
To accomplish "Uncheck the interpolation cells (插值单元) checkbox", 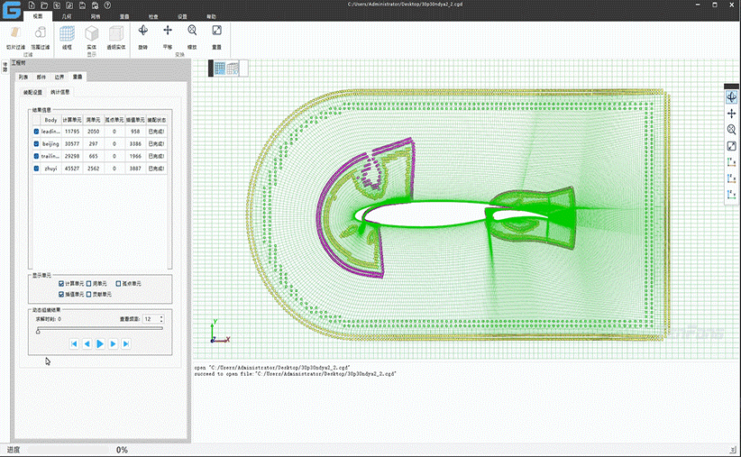I will click(61, 294).
